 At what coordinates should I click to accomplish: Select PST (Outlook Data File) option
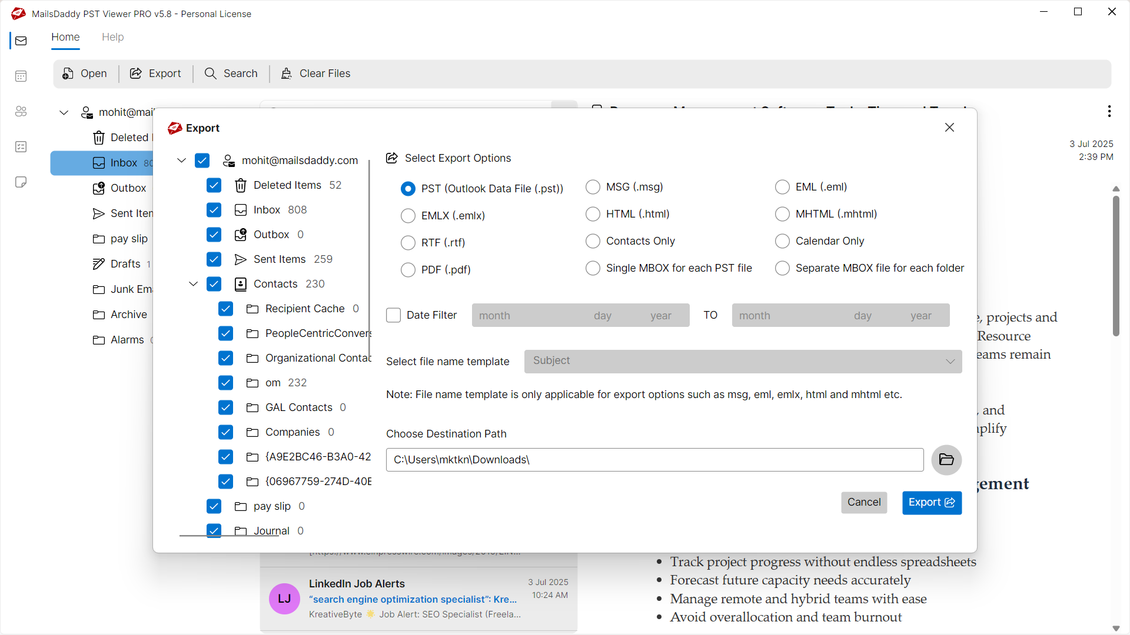(408, 189)
